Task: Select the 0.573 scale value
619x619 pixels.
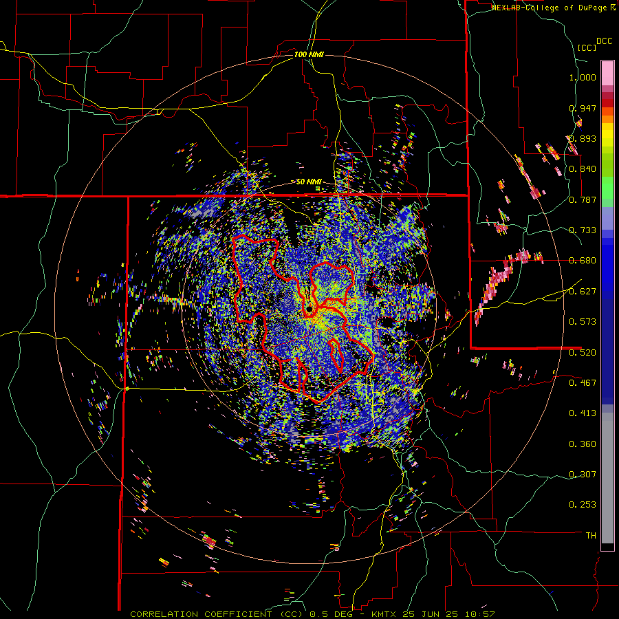Action: pyautogui.click(x=583, y=322)
